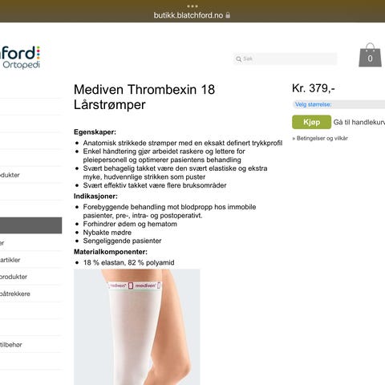The height and width of the screenshot is (385, 385).
Task: Open Betingelser og vilkår link
Action: (320, 138)
